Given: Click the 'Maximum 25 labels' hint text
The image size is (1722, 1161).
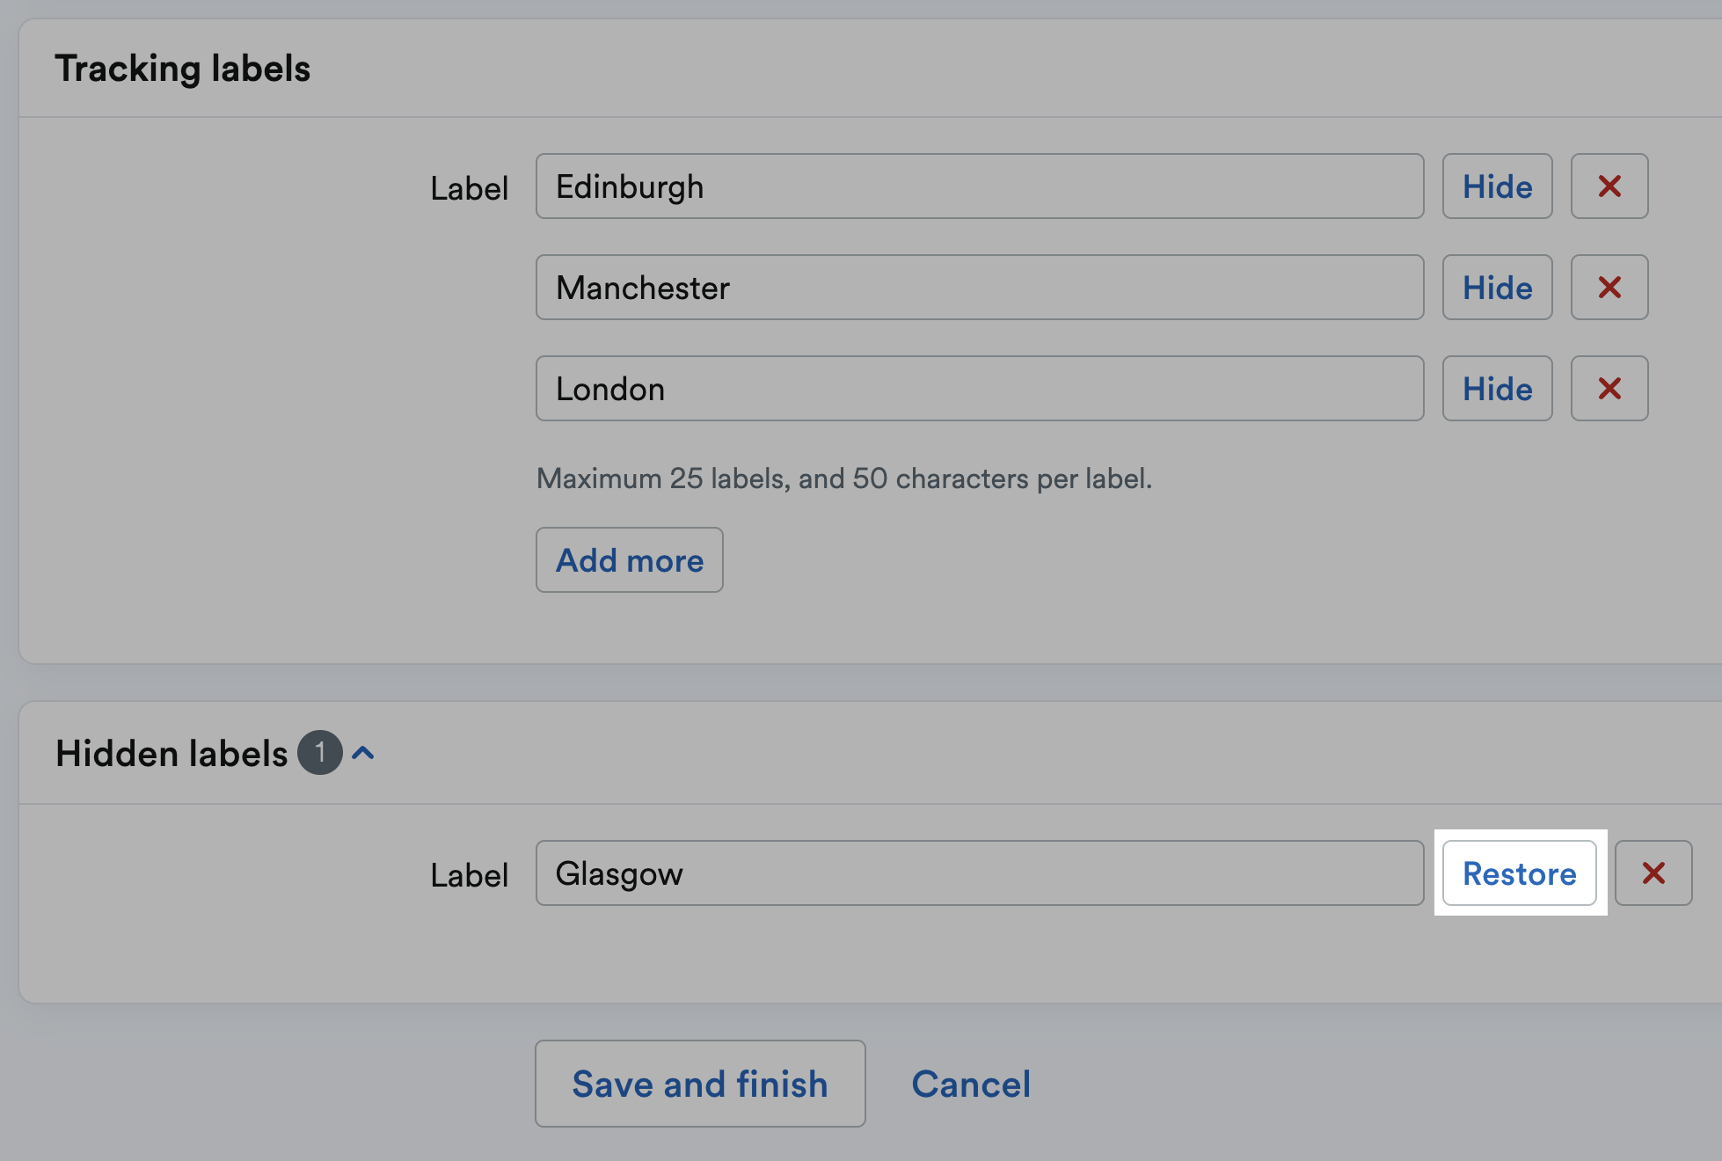Looking at the screenshot, I should click(x=844, y=478).
